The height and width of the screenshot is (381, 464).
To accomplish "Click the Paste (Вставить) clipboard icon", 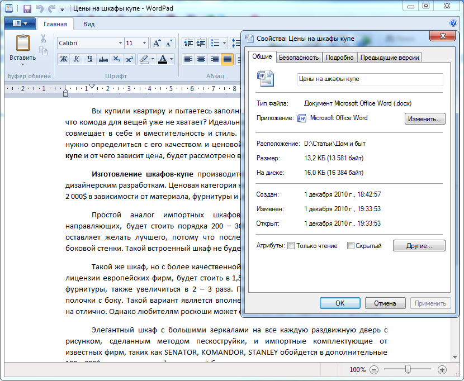I will (x=22, y=44).
